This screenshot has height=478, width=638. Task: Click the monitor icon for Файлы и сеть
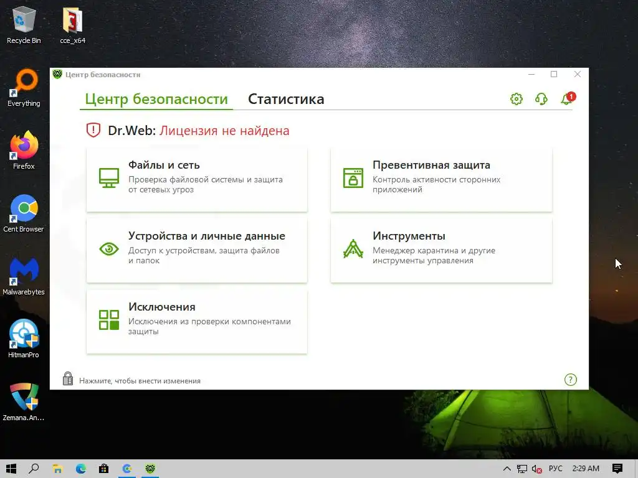coord(109,178)
